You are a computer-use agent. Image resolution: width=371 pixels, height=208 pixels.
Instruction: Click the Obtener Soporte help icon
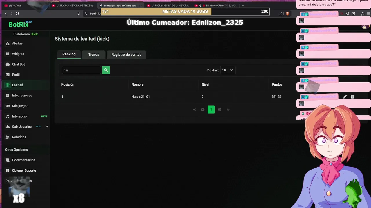tap(8, 170)
